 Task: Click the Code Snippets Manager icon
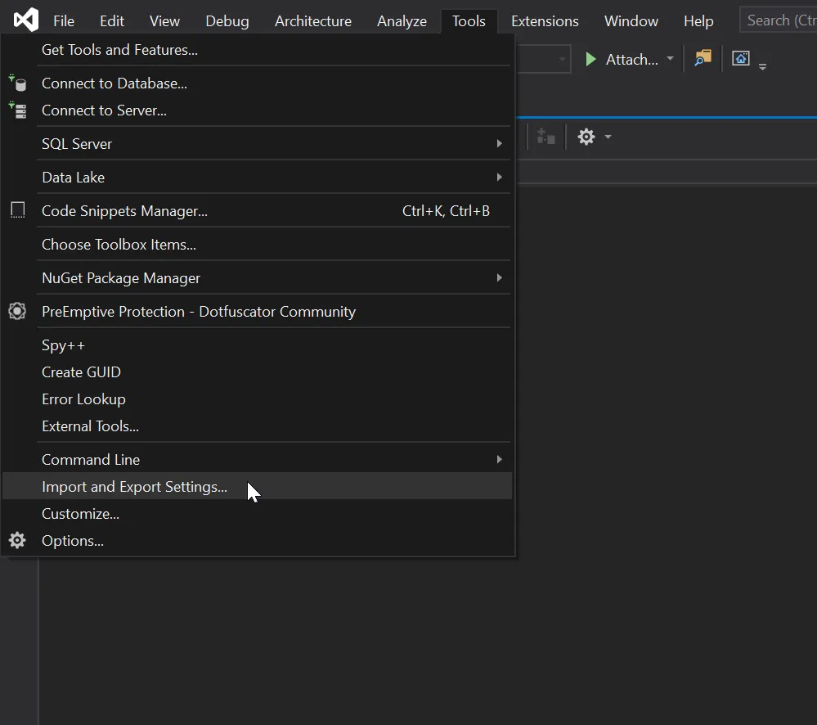tap(17, 210)
